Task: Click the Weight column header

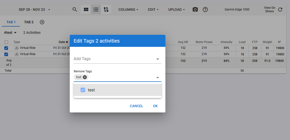Action: (267, 42)
